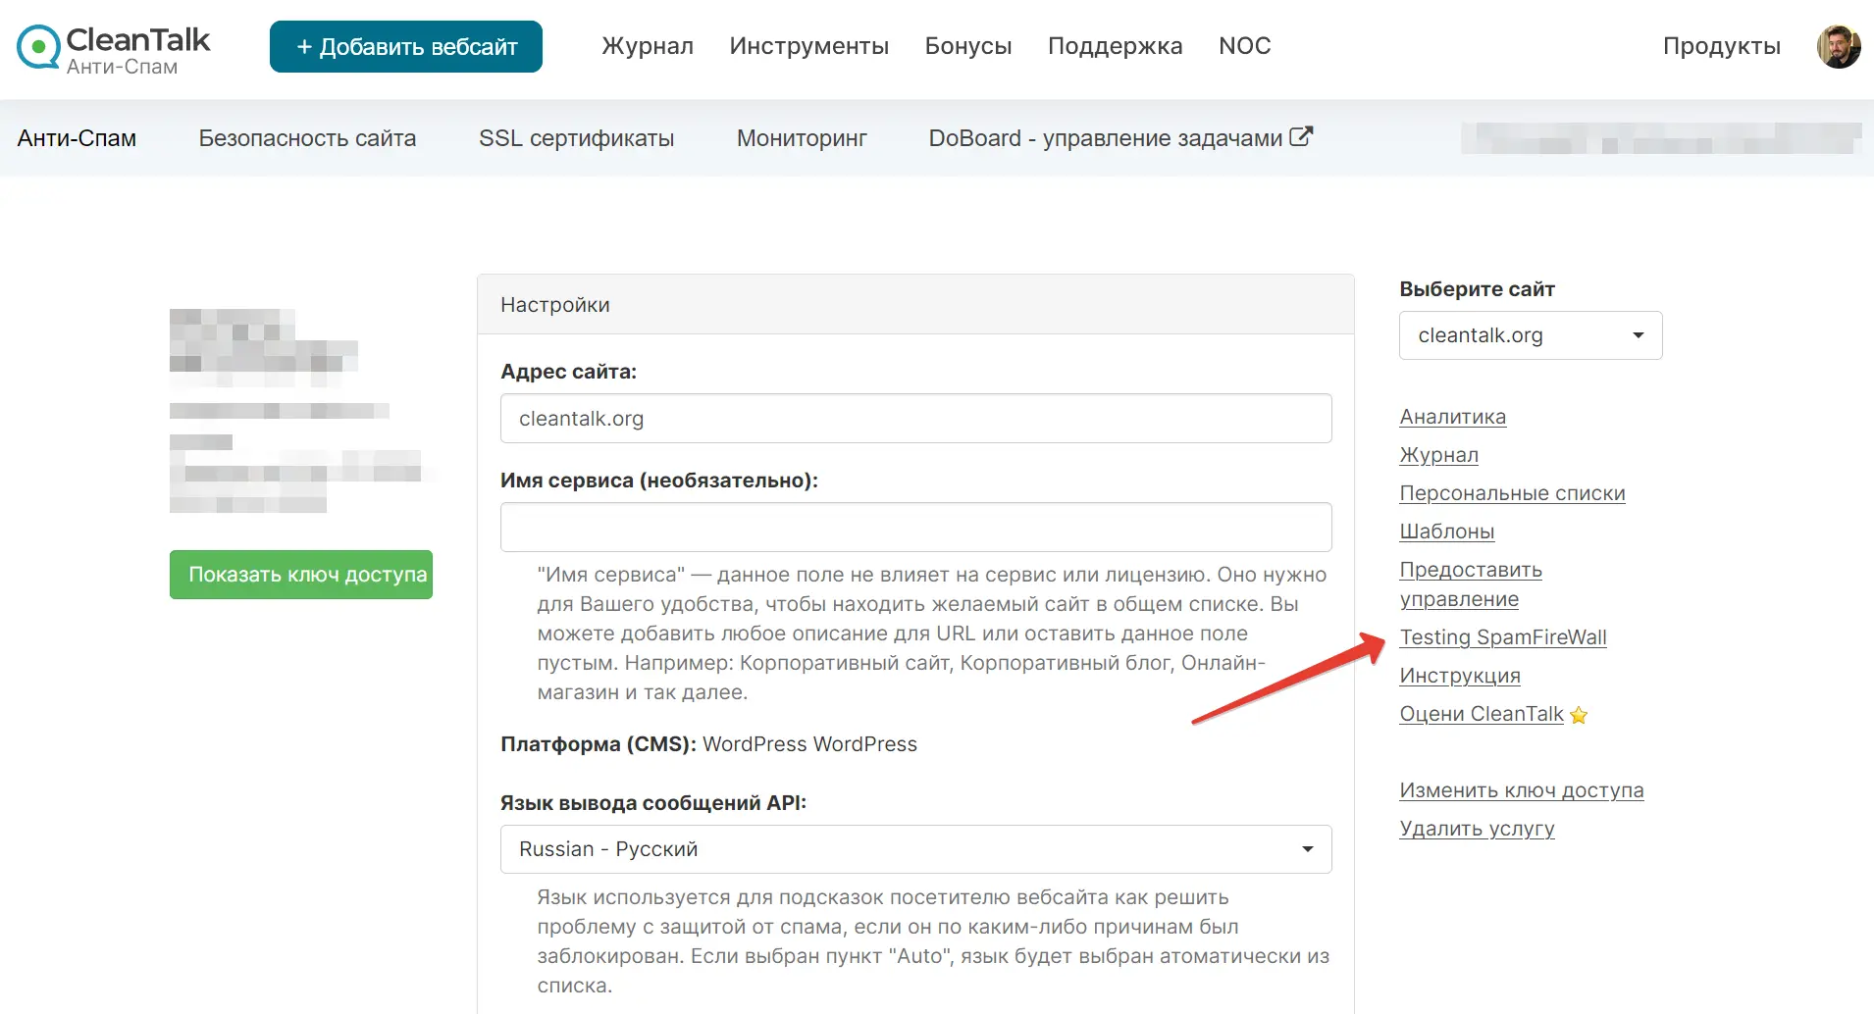1874x1014 pixels.
Task: Focus the Имя сервиса input field
Action: pyautogui.click(x=916, y=528)
